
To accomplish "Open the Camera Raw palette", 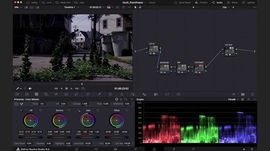I will tap(17, 94).
